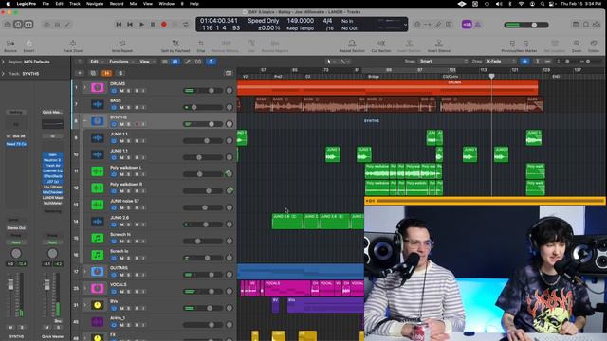Click the BVs track yellow icon
This screenshot has height=341, width=607.
97,305
